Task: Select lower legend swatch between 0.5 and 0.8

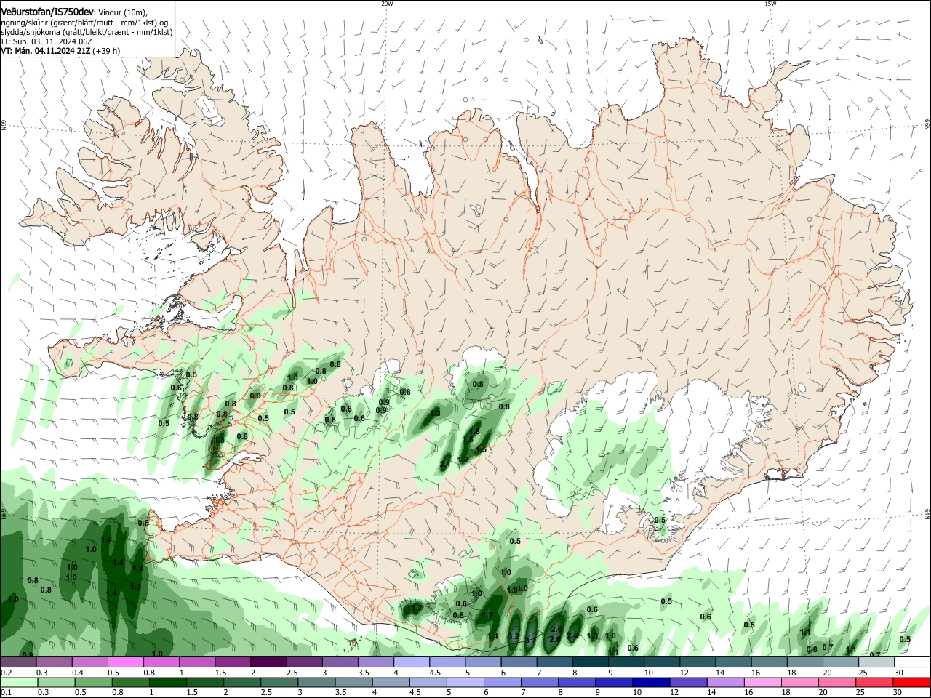Action: click(92, 682)
